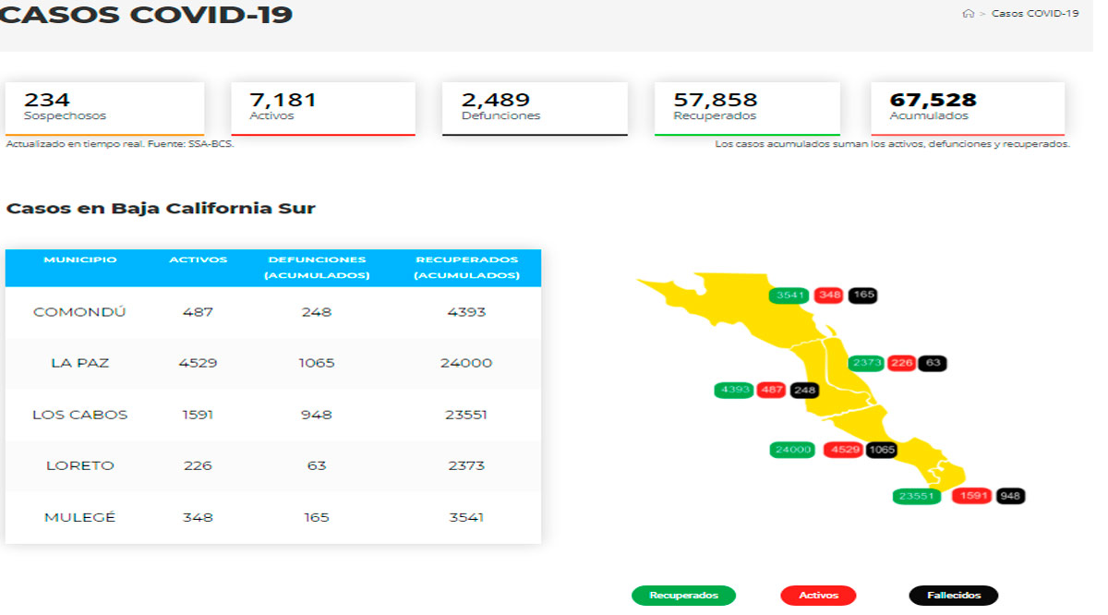Click the Municipio column header
Image resolution: width=1108 pixels, height=615 pixels.
79,260
